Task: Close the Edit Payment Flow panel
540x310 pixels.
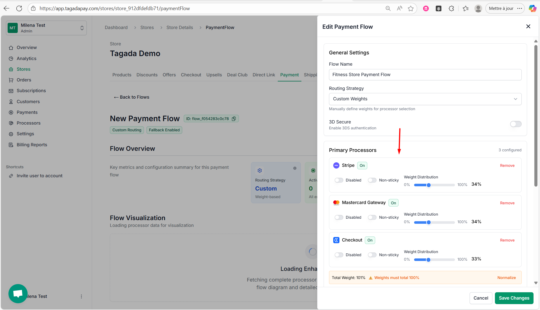Action: click(x=528, y=26)
